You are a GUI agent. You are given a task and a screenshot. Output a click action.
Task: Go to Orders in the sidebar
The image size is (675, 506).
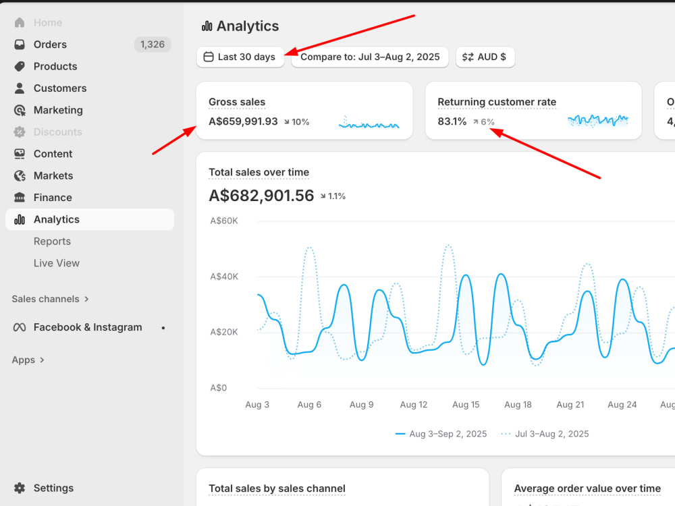pyautogui.click(x=90, y=45)
